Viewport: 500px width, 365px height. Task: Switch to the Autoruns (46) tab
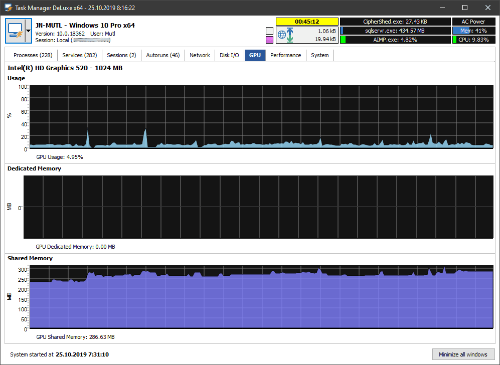tap(163, 55)
